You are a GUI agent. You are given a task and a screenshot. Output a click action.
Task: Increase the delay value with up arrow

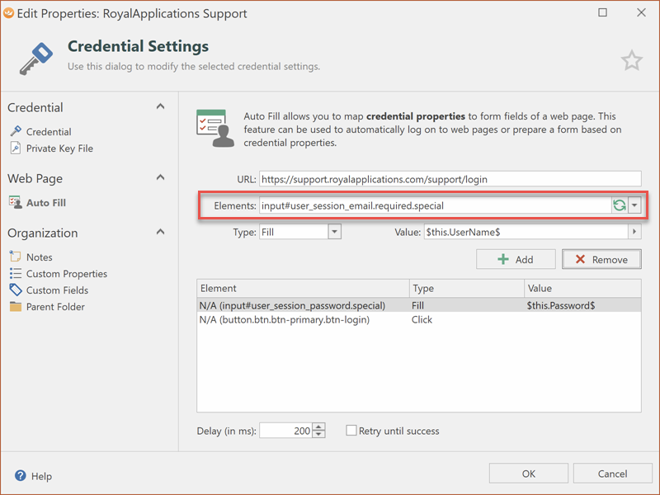(x=319, y=427)
